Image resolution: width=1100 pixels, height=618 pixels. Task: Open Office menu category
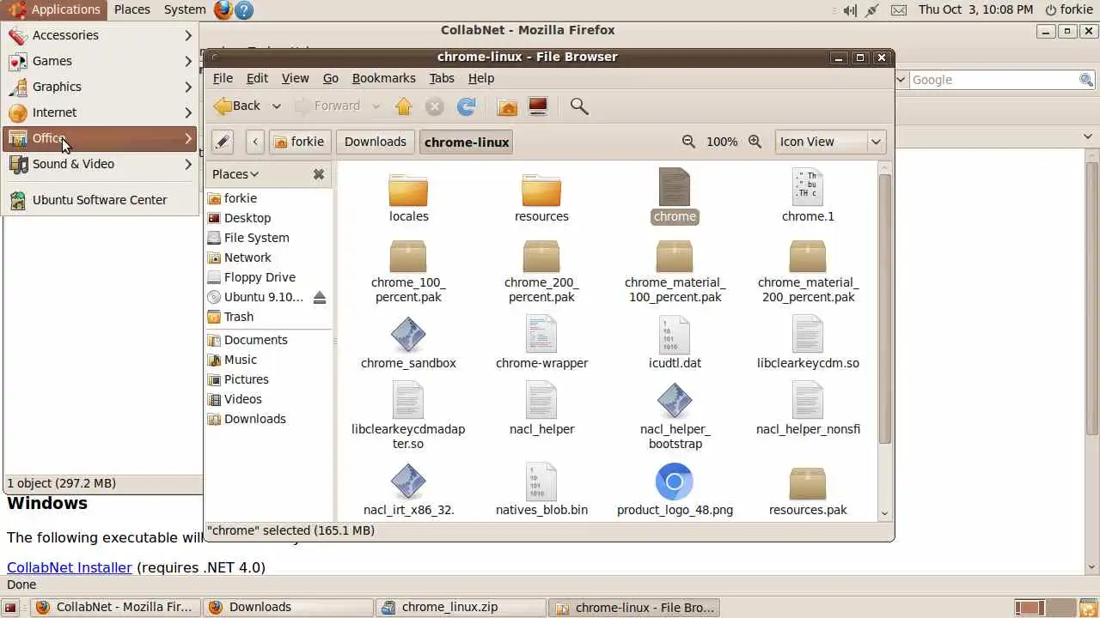[x=101, y=138]
